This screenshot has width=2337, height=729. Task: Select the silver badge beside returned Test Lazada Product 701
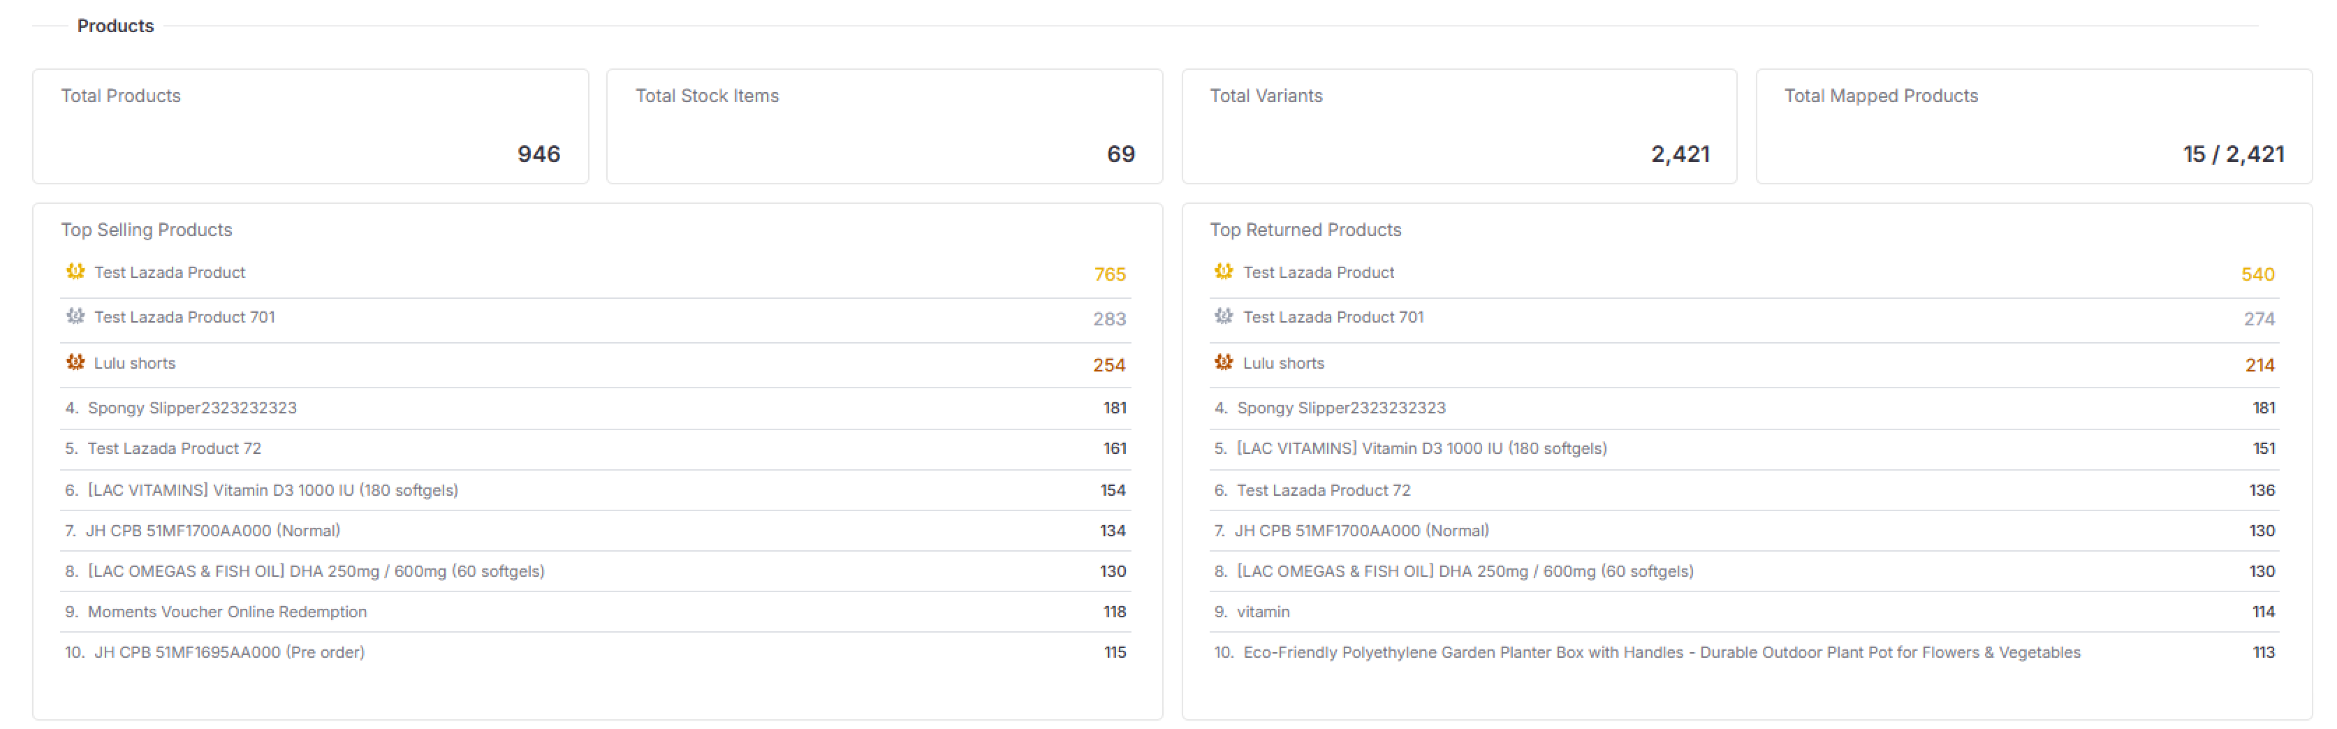[x=1224, y=316]
